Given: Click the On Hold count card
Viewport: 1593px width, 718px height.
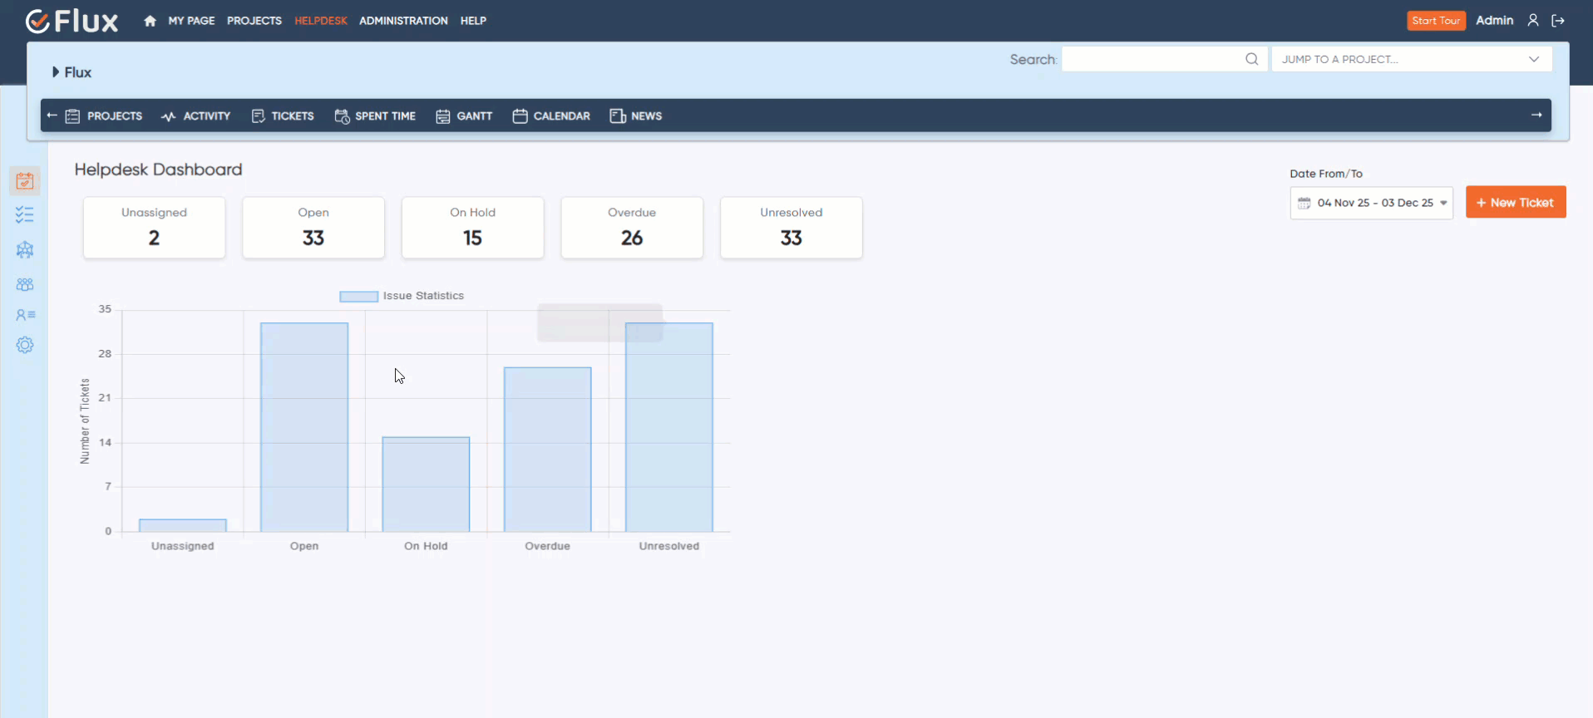Looking at the screenshot, I should [473, 228].
